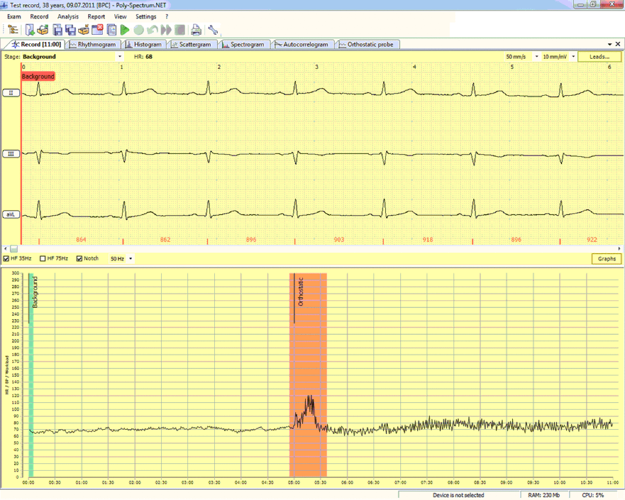Open the question mark help menu
This screenshot has width=625, height=500.
(167, 17)
